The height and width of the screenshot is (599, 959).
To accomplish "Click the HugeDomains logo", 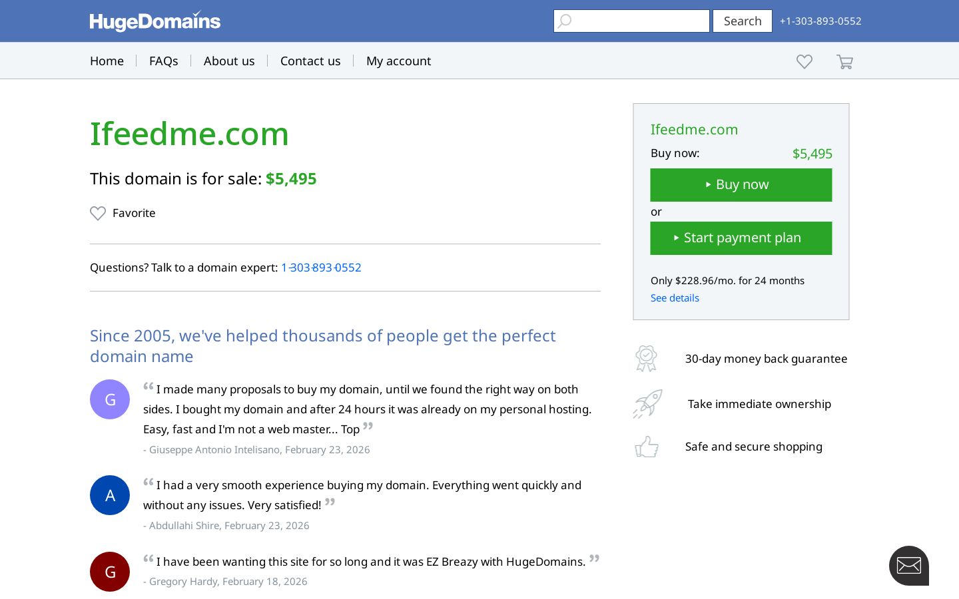I will 155,21.
